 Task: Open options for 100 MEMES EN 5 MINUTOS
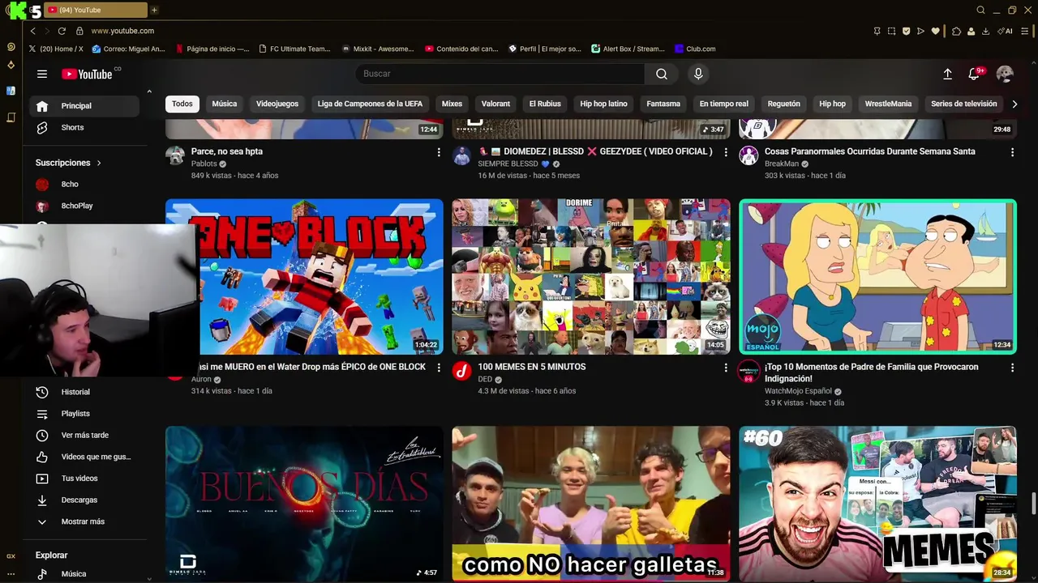[x=726, y=368]
